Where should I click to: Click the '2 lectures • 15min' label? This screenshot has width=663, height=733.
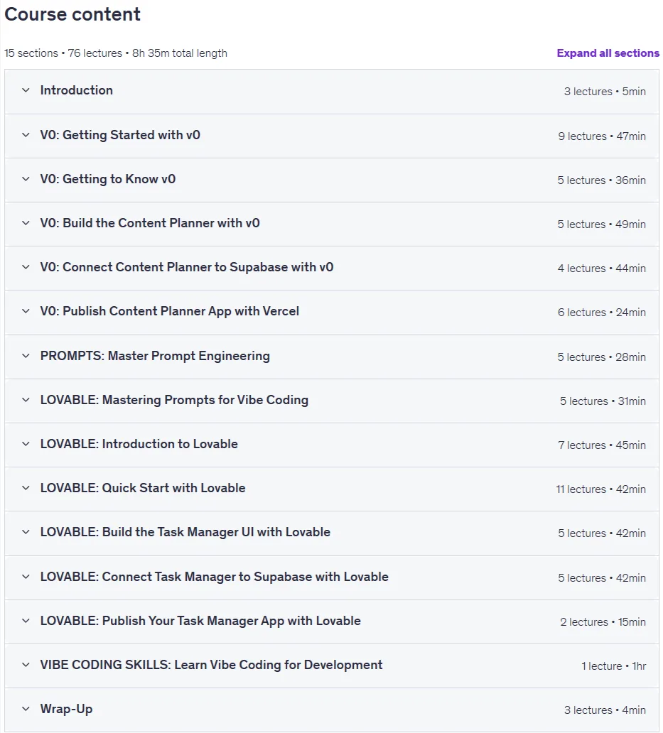pos(603,621)
